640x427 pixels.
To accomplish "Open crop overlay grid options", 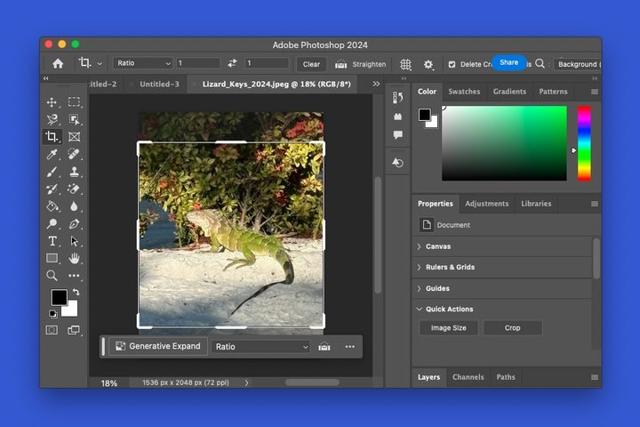I will point(405,64).
